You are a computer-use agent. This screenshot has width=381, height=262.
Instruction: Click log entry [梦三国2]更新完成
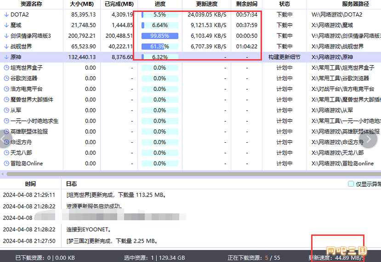pyautogui.click(x=113, y=241)
